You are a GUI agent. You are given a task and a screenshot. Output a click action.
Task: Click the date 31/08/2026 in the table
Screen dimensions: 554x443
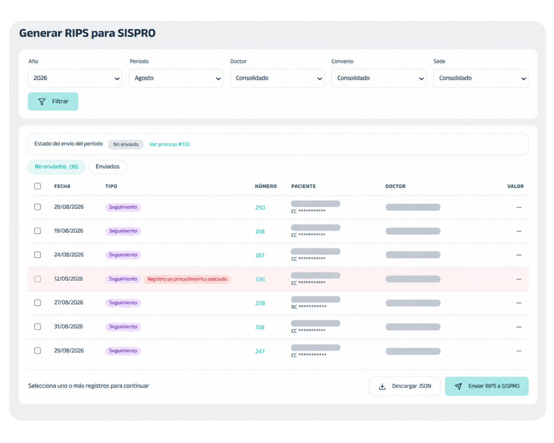(69, 327)
